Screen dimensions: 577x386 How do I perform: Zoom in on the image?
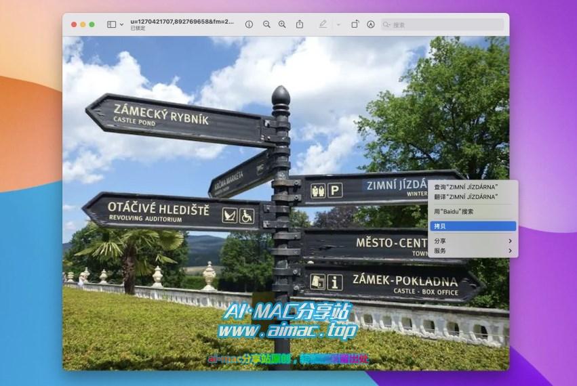(282, 24)
